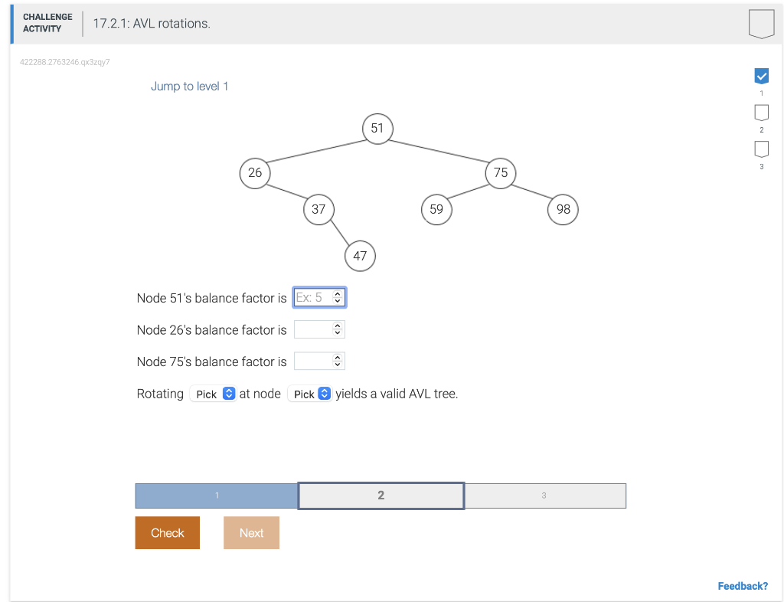The width and height of the screenshot is (784, 602).
Task: Click node 98 in the tree diagram
Action: click(563, 209)
